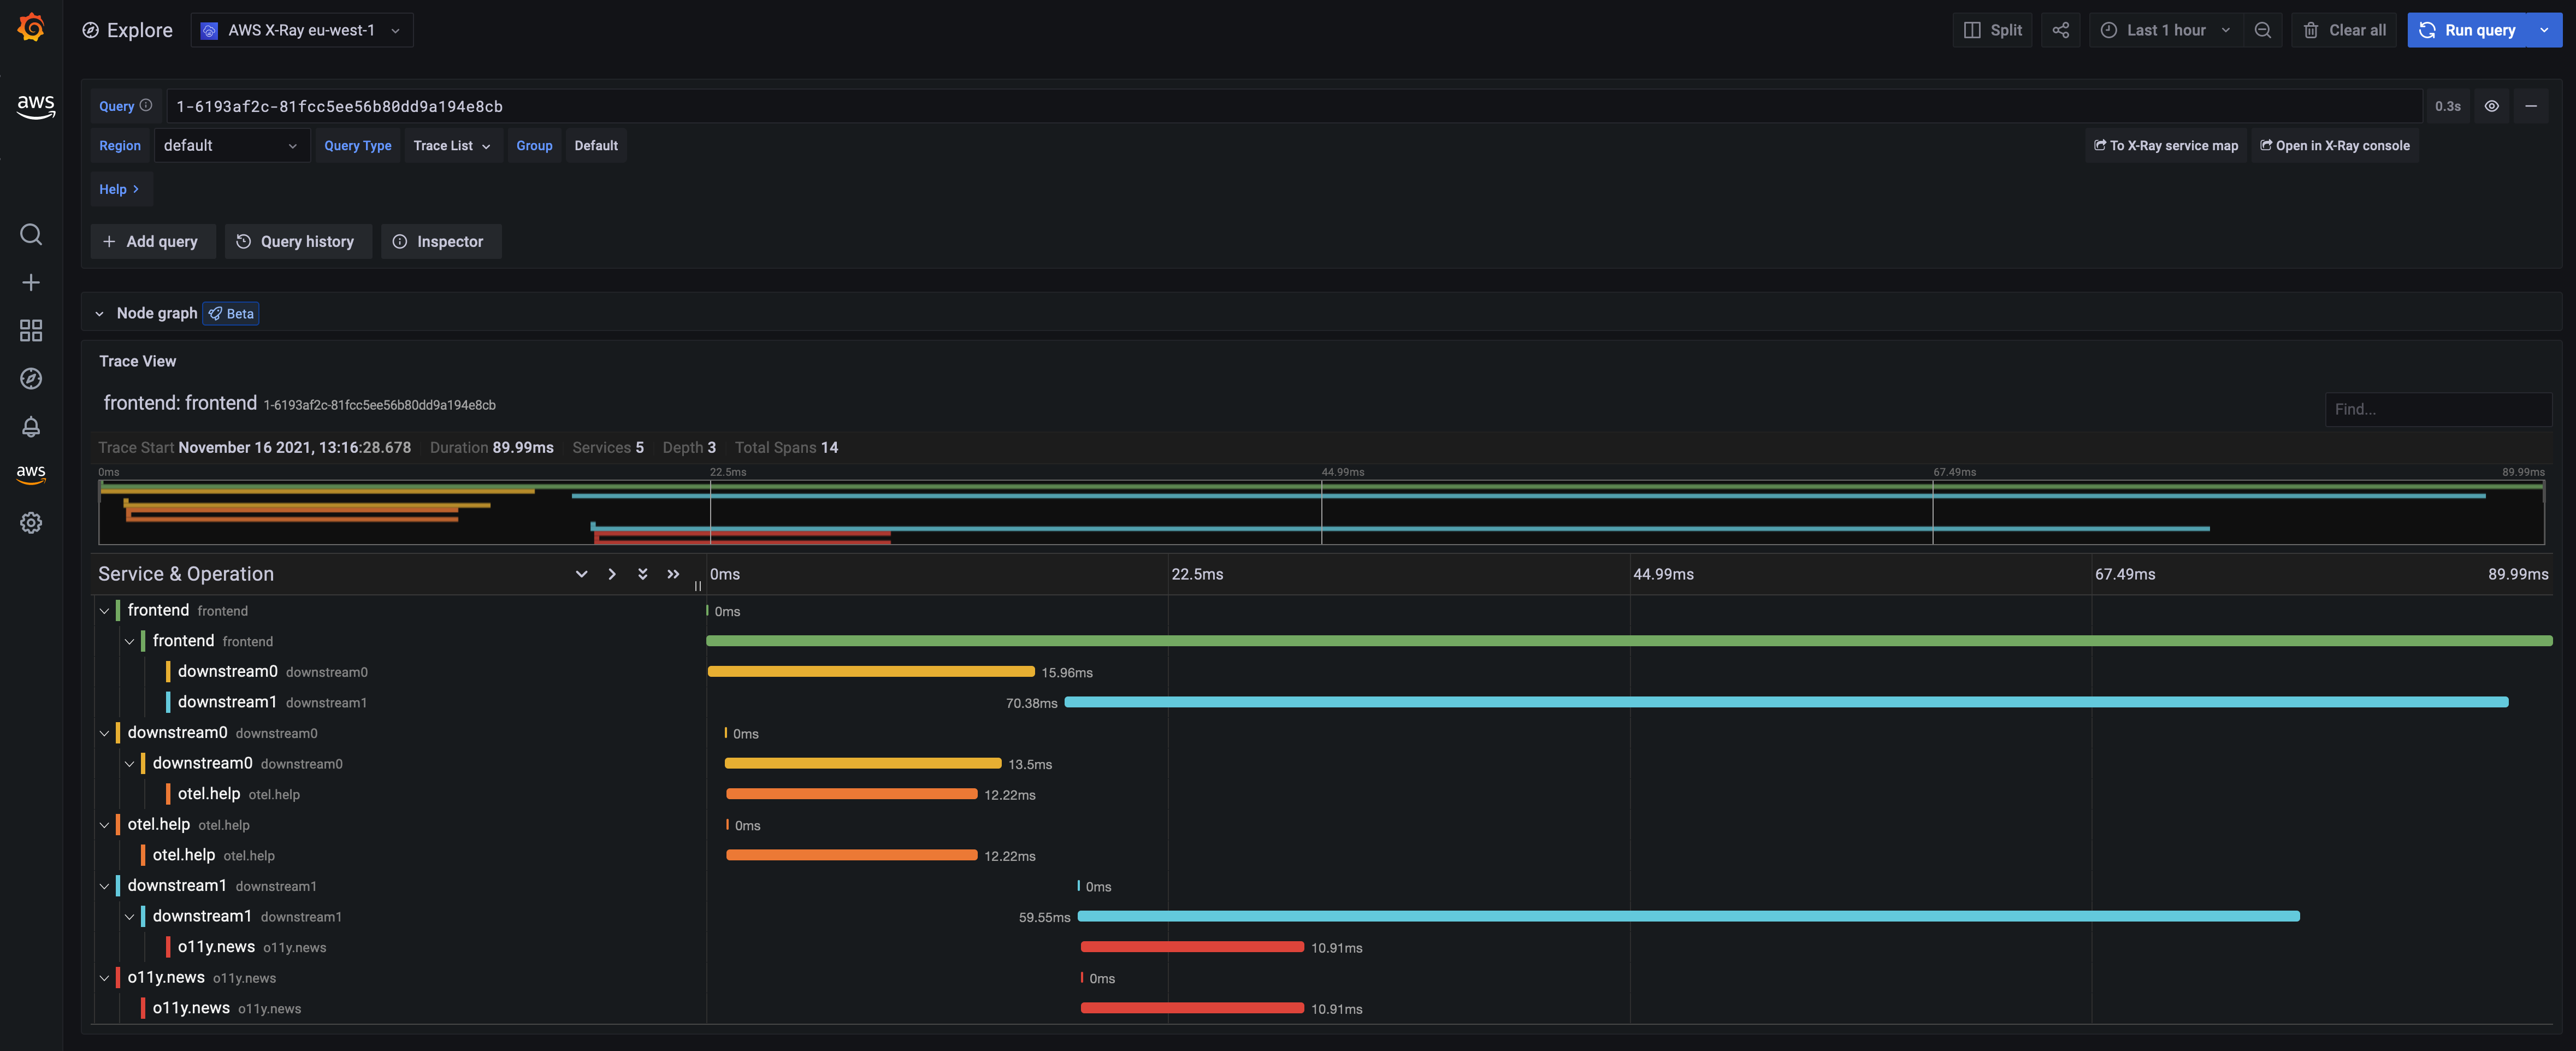The height and width of the screenshot is (1051, 2576).
Task: Collapse one level with the chevron-down icon
Action: pos(581,574)
